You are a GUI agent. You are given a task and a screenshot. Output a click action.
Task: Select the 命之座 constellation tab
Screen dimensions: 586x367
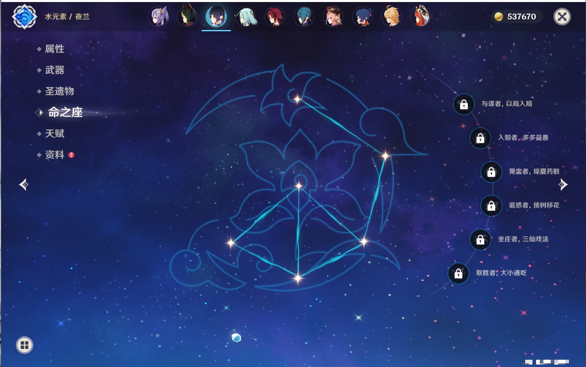65,112
